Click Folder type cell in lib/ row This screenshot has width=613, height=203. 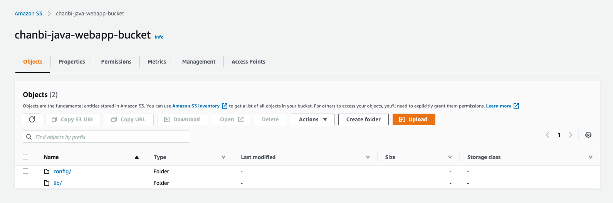point(161,183)
